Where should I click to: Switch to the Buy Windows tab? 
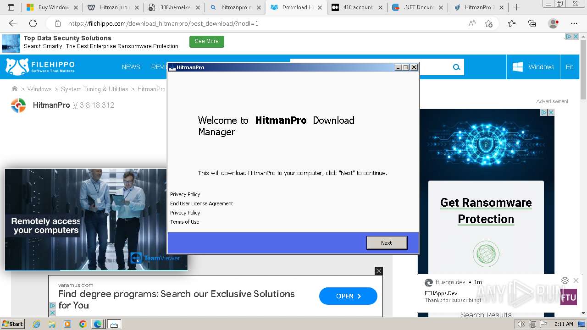click(x=52, y=7)
